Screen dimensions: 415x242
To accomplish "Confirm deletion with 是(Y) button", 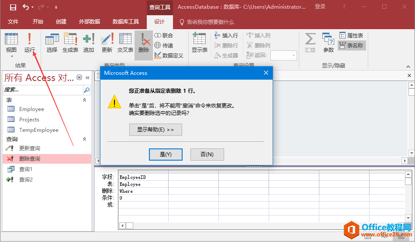I will tap(166, 154).
